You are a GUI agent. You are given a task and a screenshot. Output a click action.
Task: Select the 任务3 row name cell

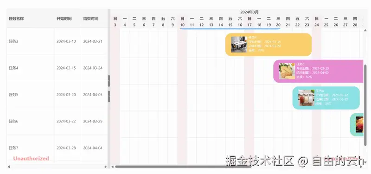pyautogui.click(x=31, y=41)
